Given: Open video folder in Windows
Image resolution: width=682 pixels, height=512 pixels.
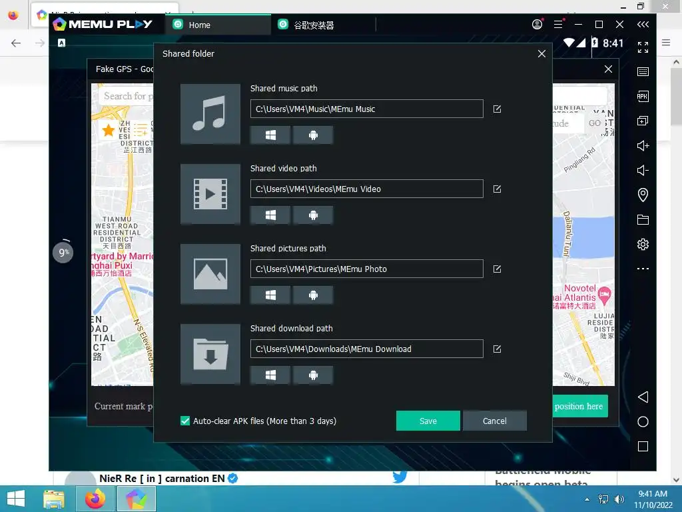Looking at the screenshot, I should (270, 215).
